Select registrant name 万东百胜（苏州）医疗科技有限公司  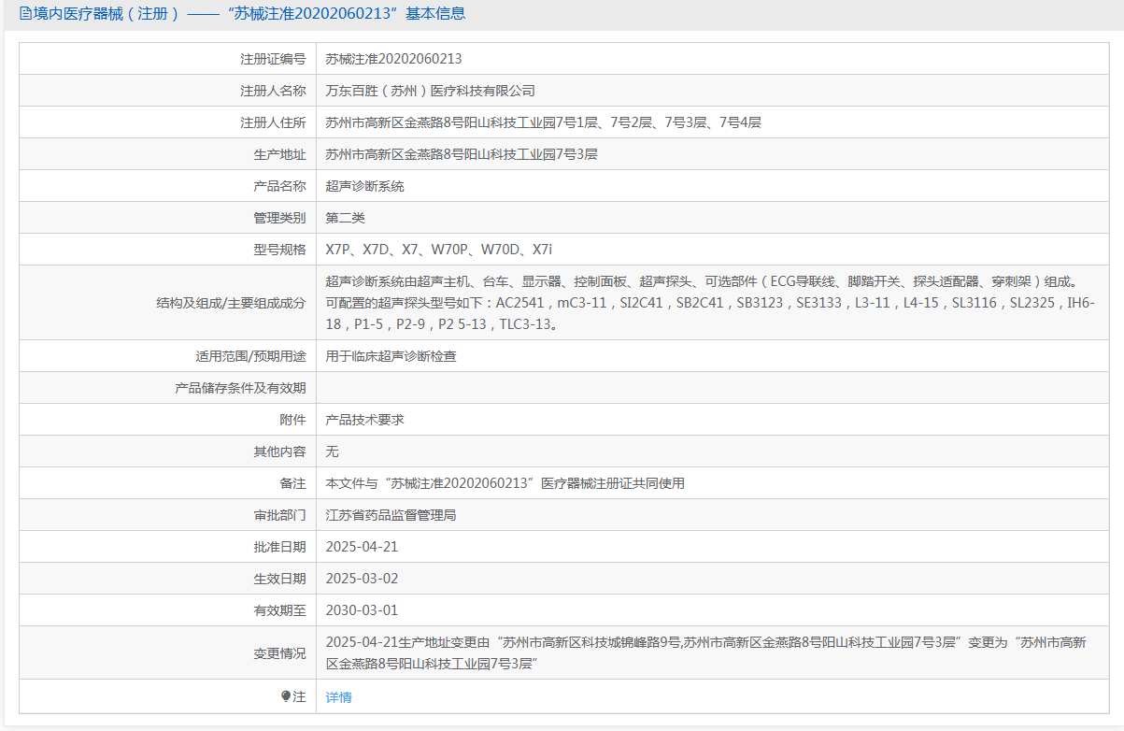click(430, 91)
